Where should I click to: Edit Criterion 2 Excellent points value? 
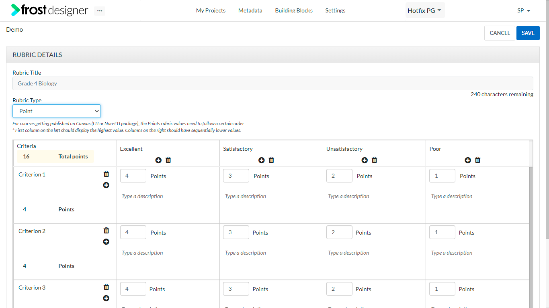click(x=133, y=232)
